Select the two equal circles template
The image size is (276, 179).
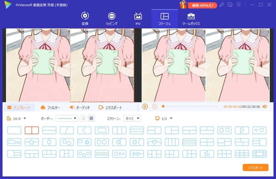pyautogui.click(x=102, y=142)
